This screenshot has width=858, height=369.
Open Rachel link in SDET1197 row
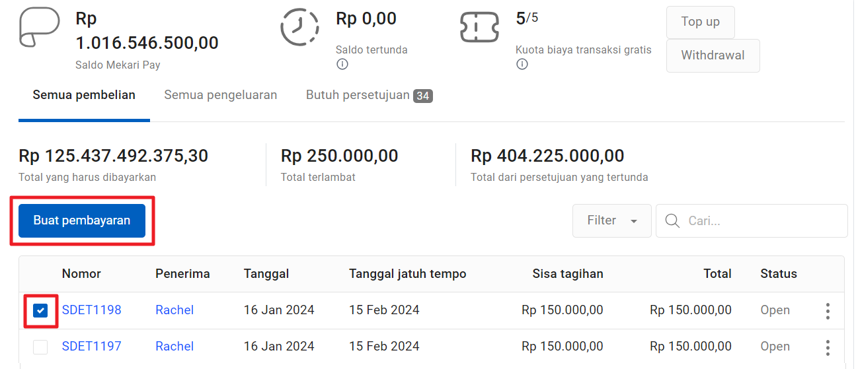click(175, 346)
